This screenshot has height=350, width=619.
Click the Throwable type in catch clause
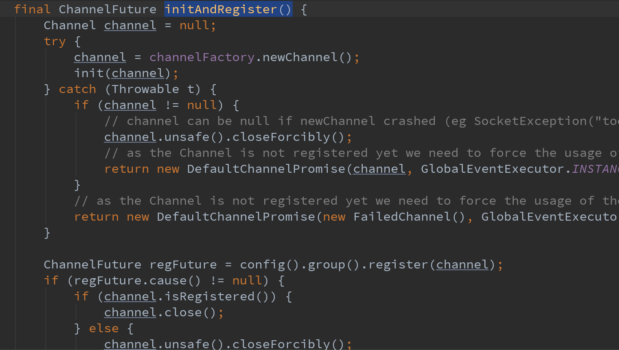(145, 89)
